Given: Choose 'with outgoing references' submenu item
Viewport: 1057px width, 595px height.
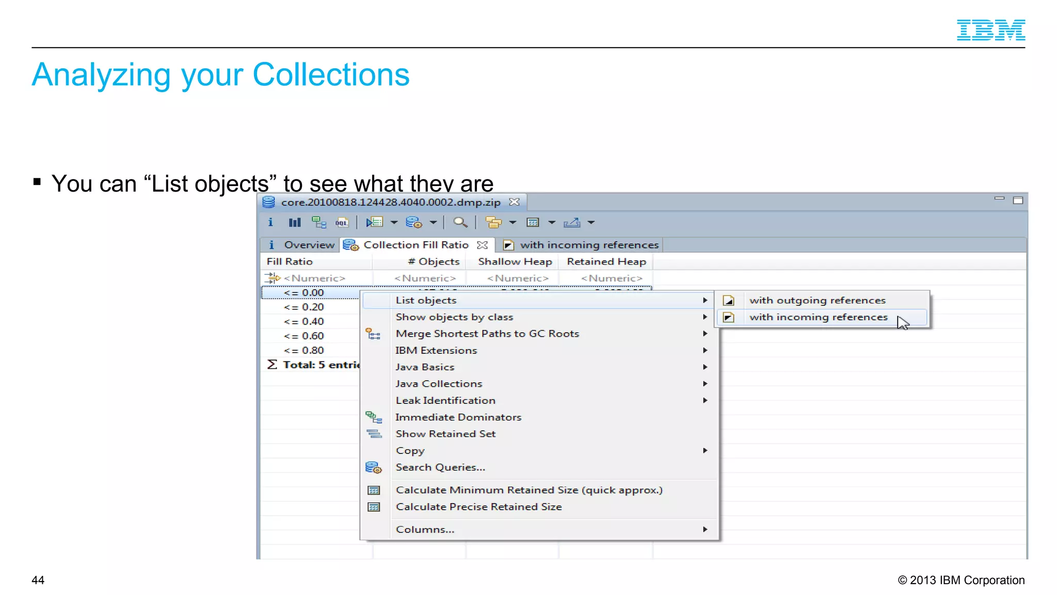Looking at the screenshot, I should click(x=822, y=300).
